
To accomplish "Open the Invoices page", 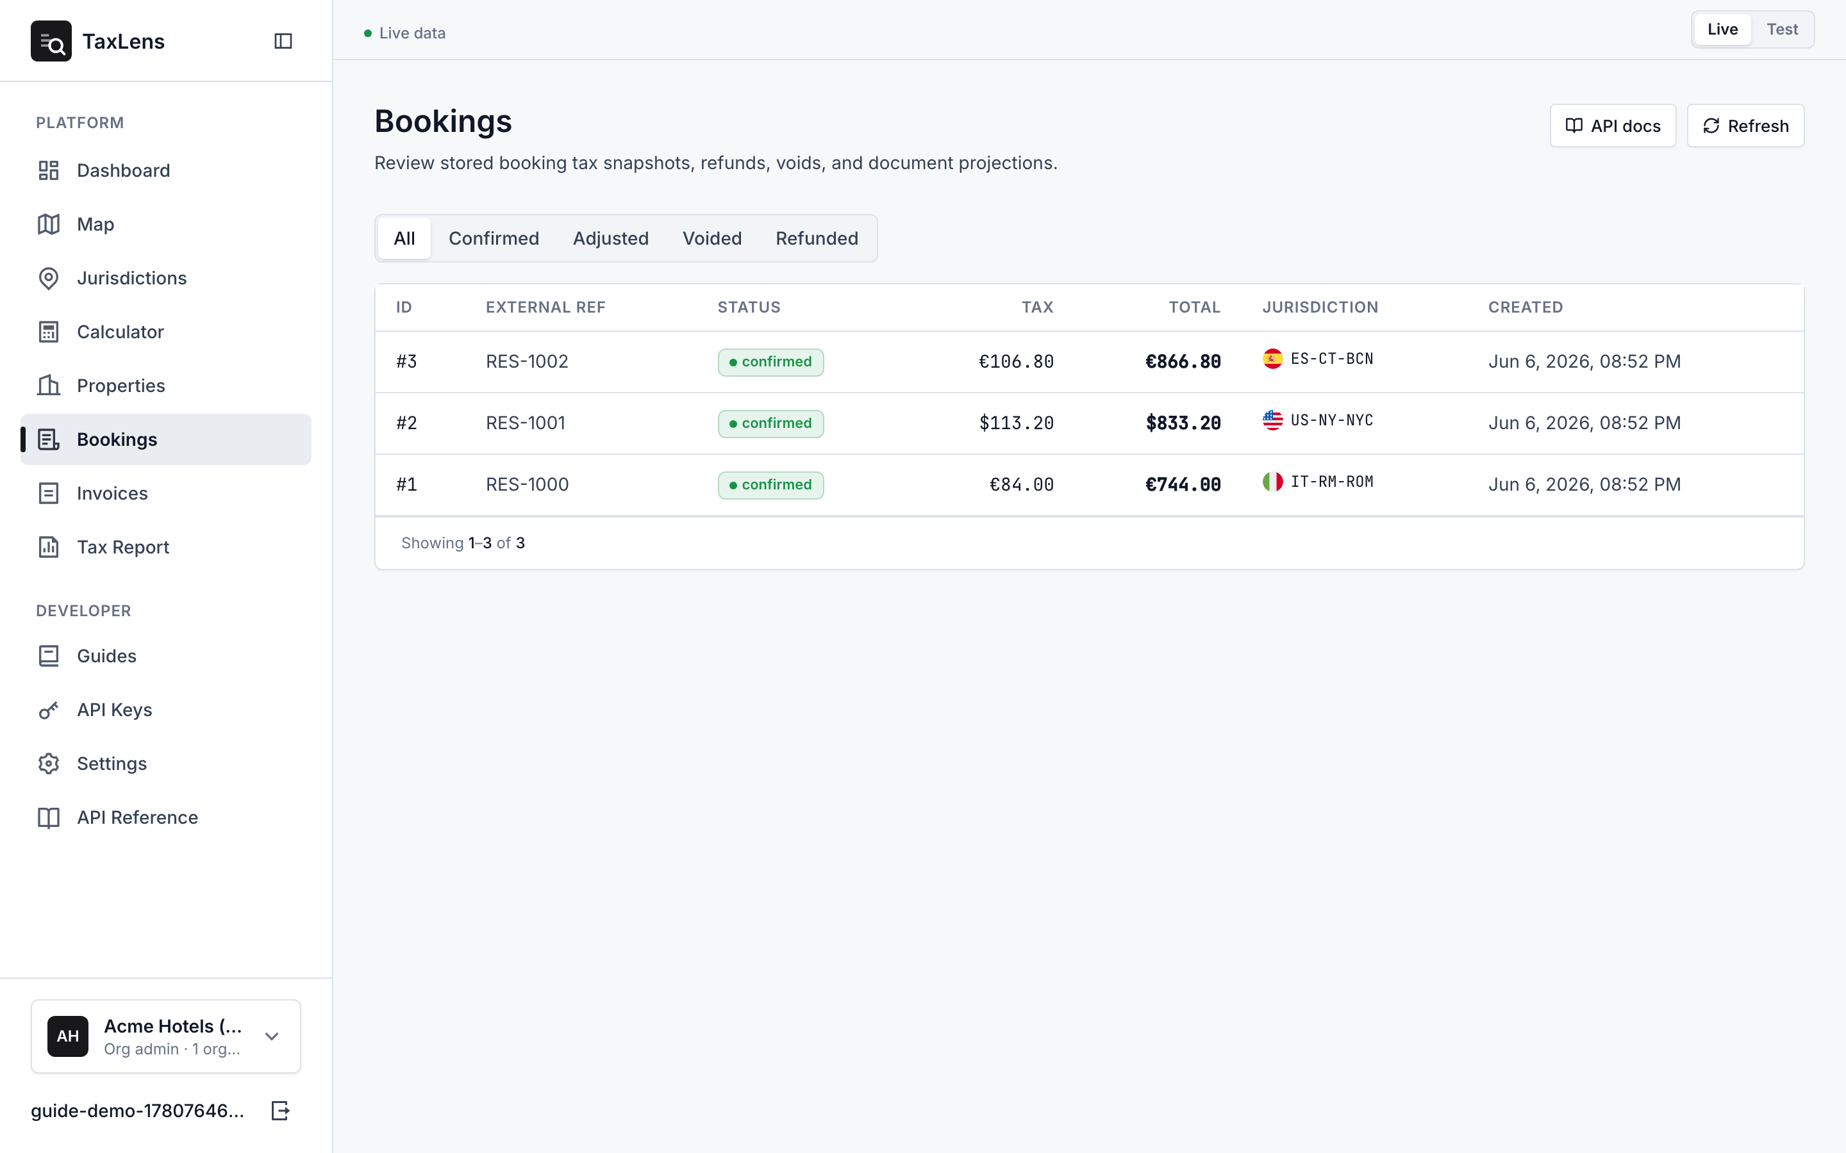I will pos(165,493).
